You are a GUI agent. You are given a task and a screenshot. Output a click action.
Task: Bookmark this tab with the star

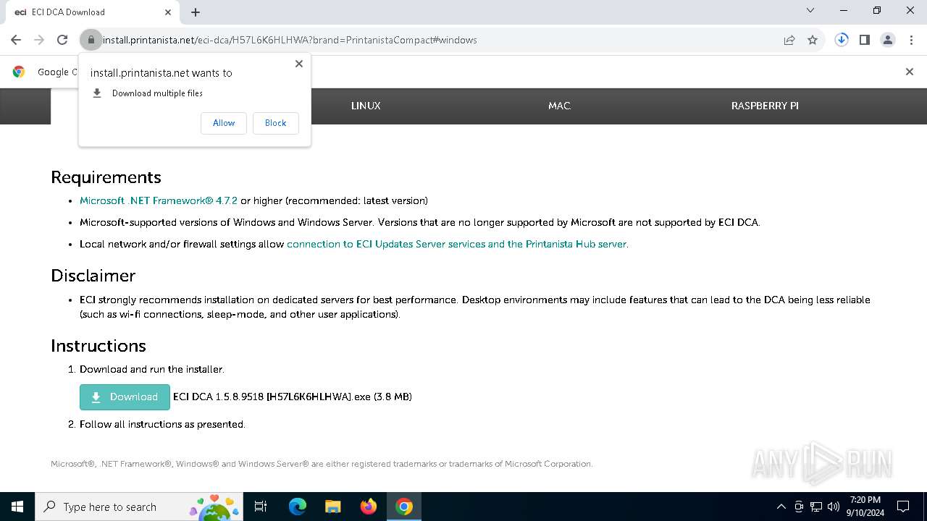click(813, 40)
